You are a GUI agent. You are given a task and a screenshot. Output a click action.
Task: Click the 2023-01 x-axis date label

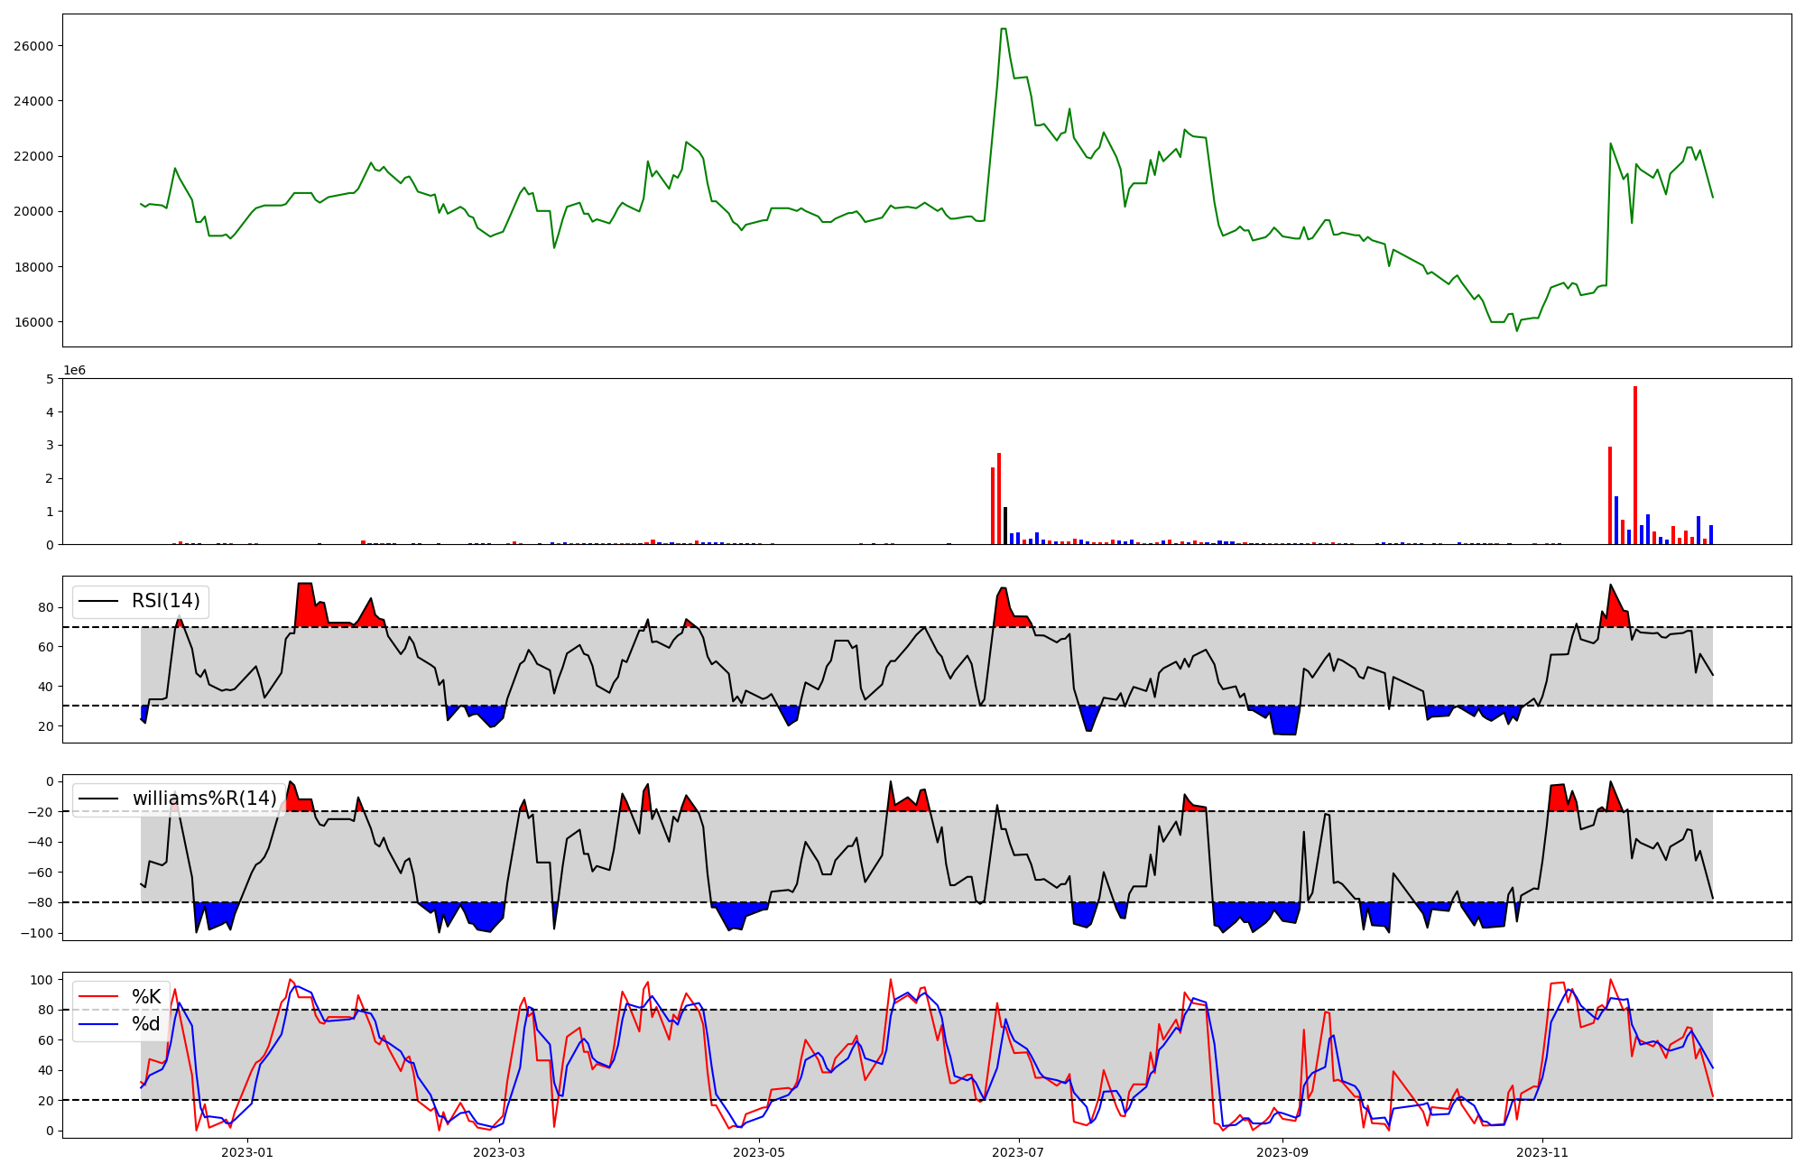[x=246, y=1152]
